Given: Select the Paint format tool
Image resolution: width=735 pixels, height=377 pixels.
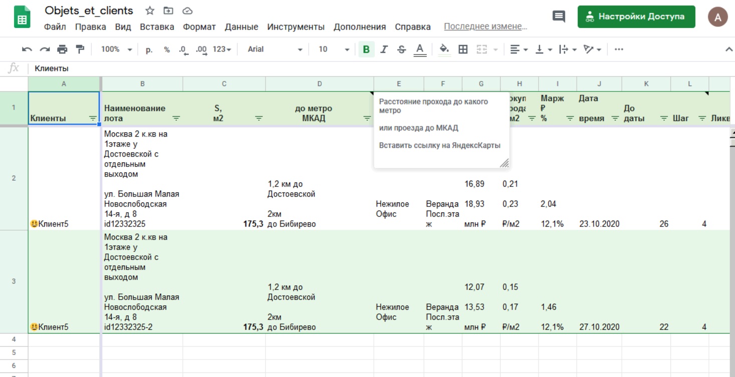Looking at the screenshot, I should tap(80, 49).
